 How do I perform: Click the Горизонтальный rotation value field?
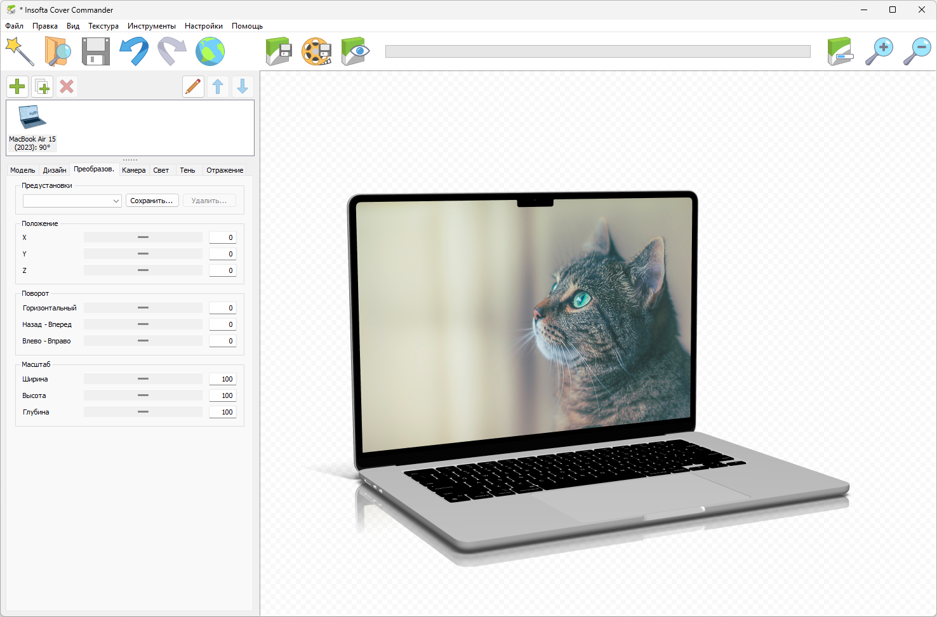[223, 308]
